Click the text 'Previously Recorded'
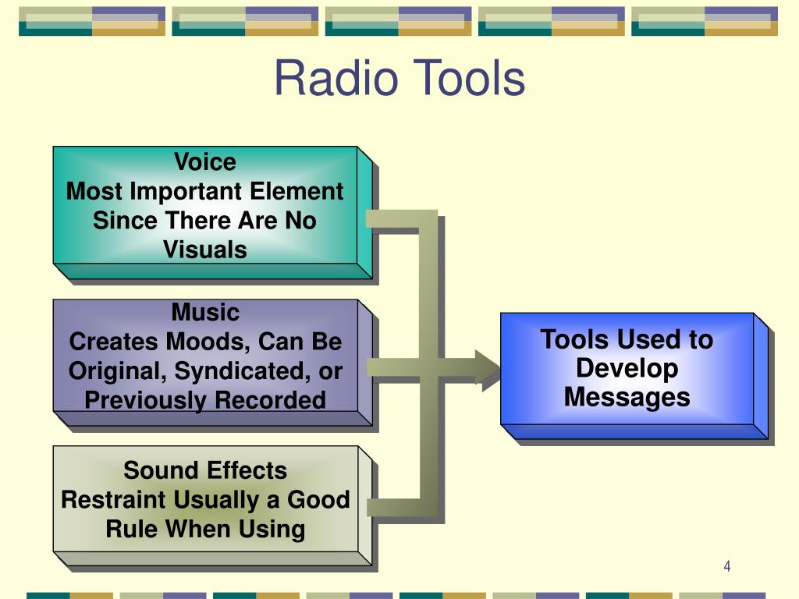The height and width of the screenshot is (599, 799). tap(205, 400)
